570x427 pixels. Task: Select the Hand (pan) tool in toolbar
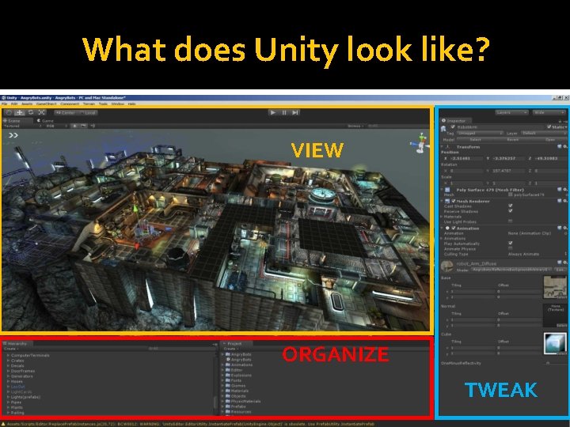coord(9,112)
